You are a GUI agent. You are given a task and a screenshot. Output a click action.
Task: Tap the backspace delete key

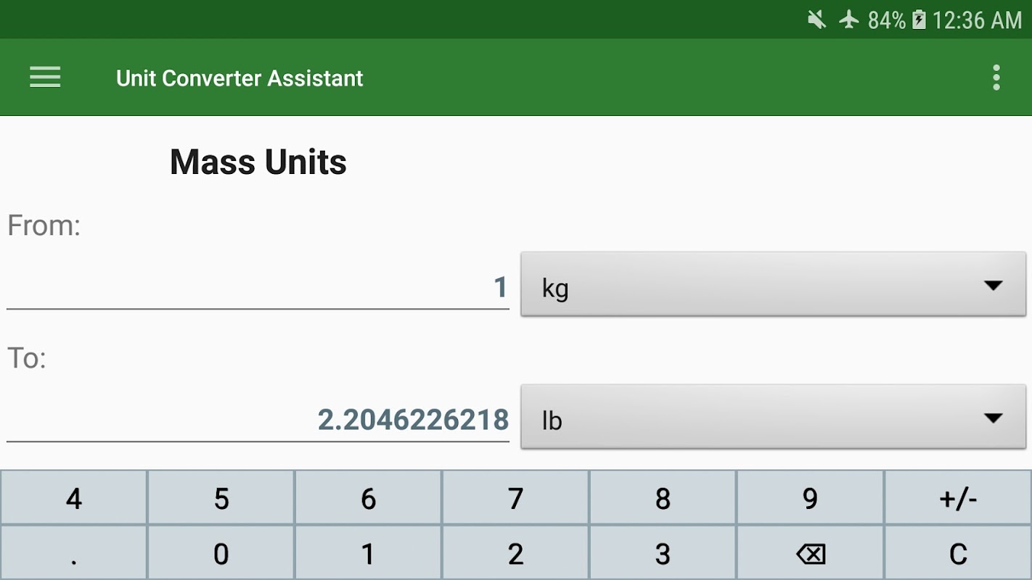point(811,555)
